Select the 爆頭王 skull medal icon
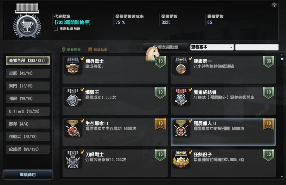The height and width of the screenshot is (185, 286). tap(72, 97)
